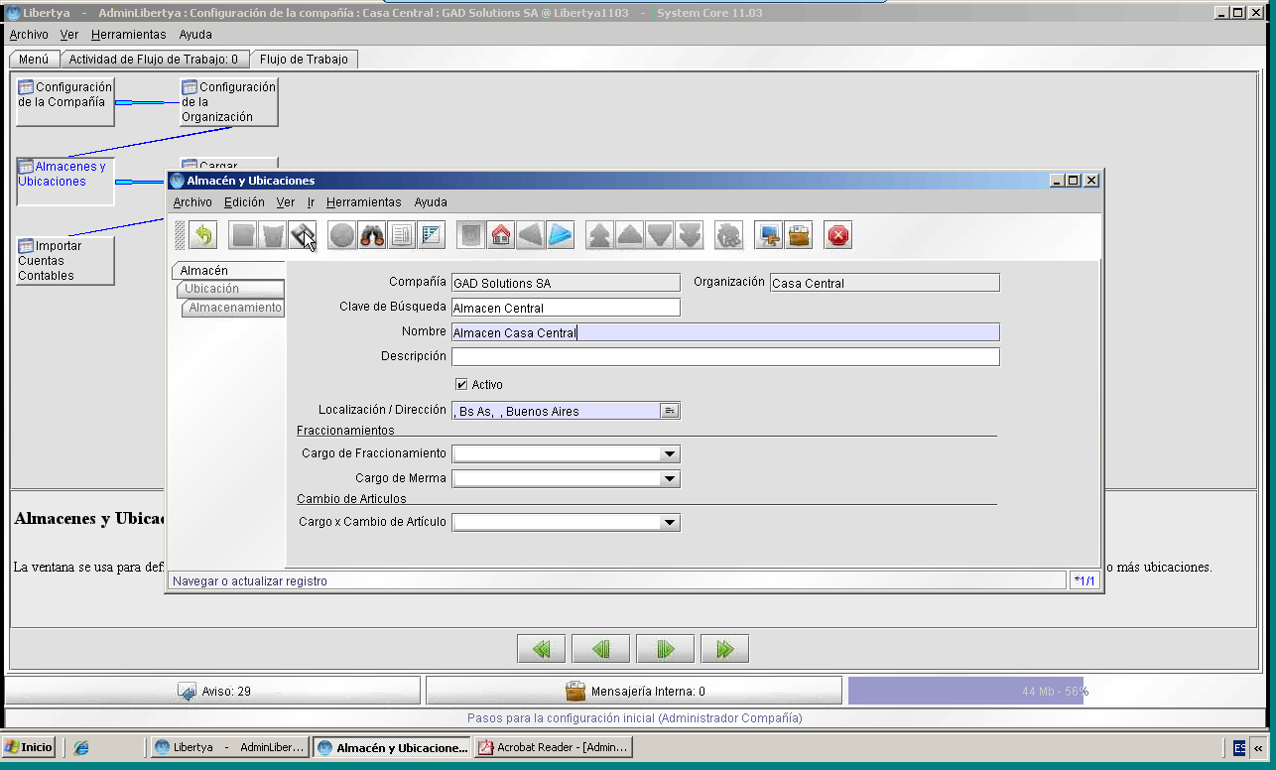Open Acrobat Reader taskbar item

click(x=554, y=747)
